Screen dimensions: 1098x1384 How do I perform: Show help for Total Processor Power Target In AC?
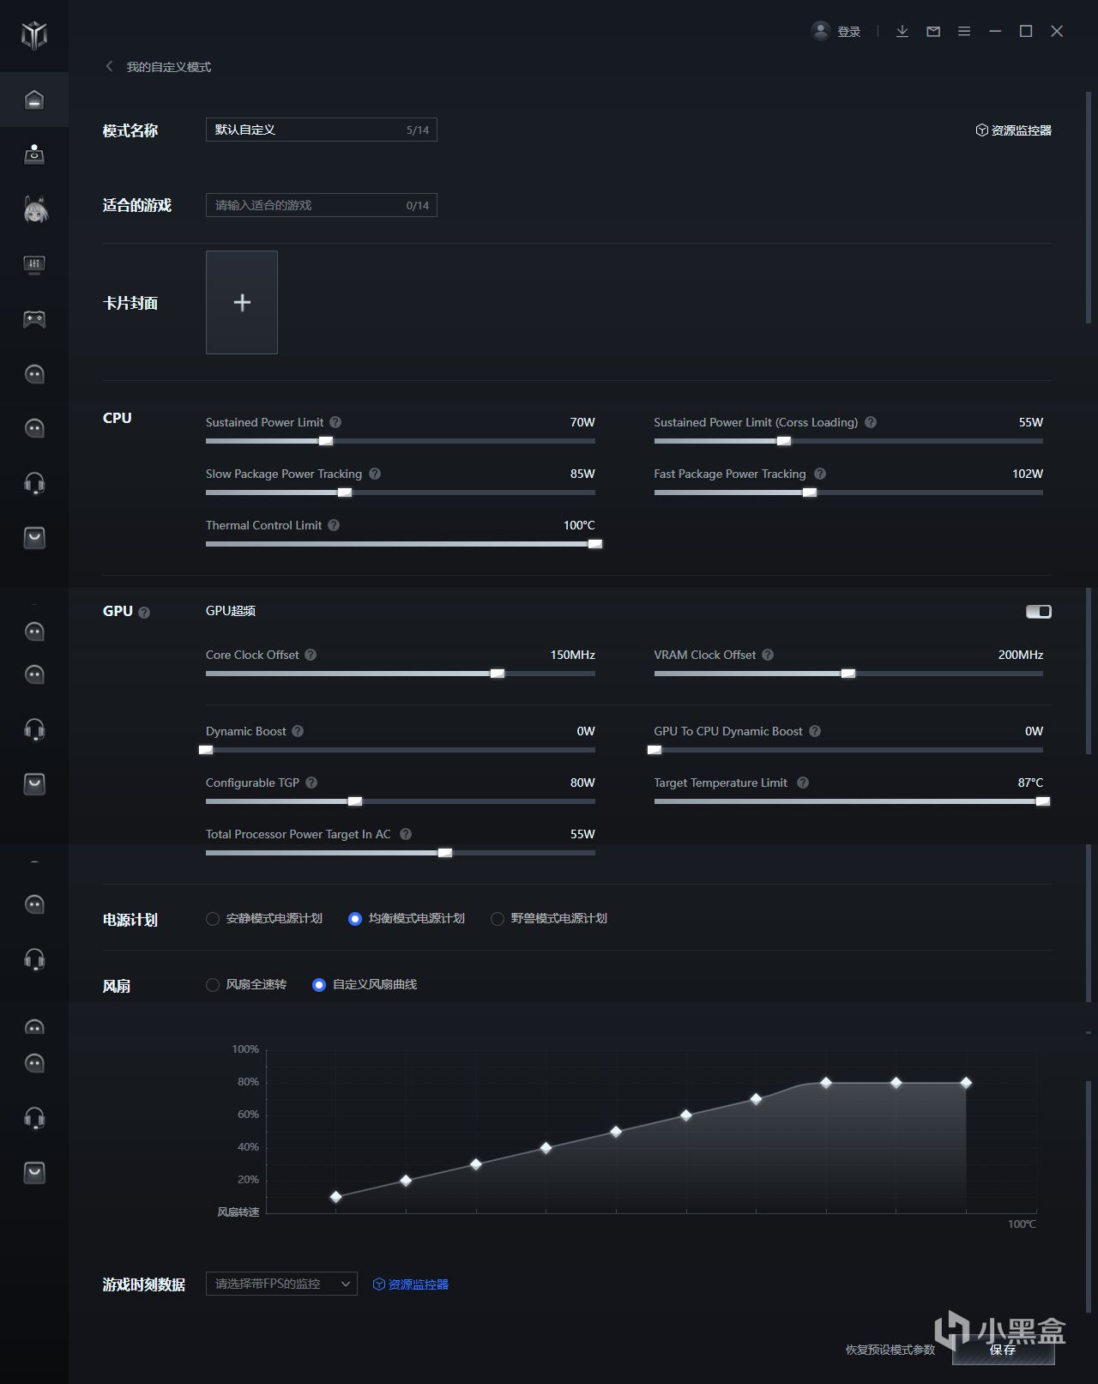tap(406, 834)
